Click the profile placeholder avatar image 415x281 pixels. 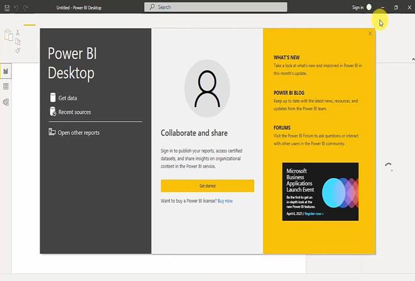(207, 88)
